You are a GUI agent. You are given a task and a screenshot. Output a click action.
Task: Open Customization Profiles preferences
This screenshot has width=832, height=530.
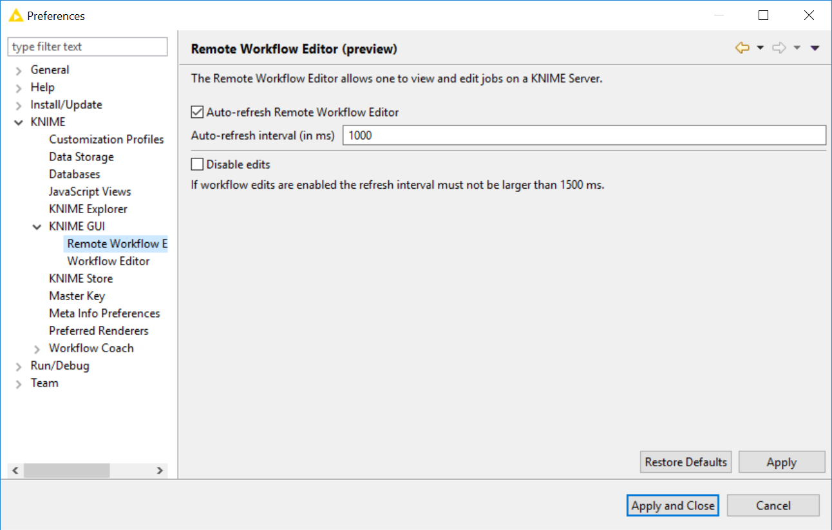click(x=106, y=139)
